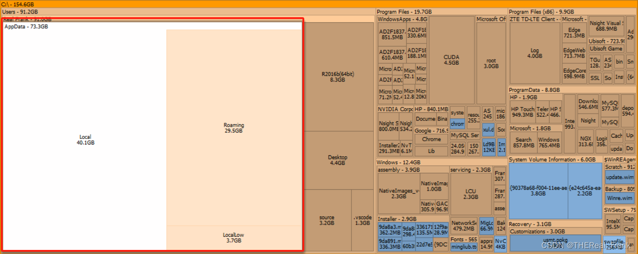Click the IntelX 95.5M block in SWSetup
Screen dimensions: 638x254
pos(613,224)
